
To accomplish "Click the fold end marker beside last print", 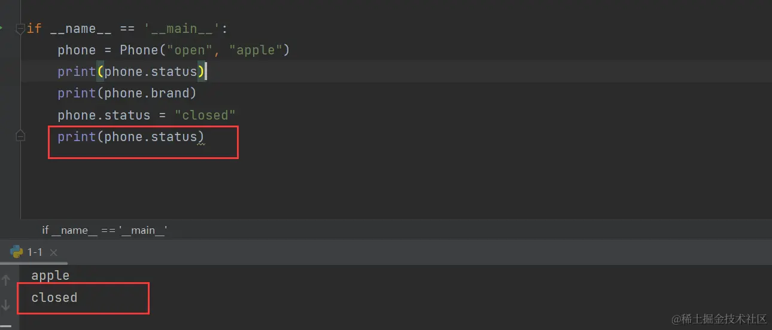I will [x=20, y=137].
